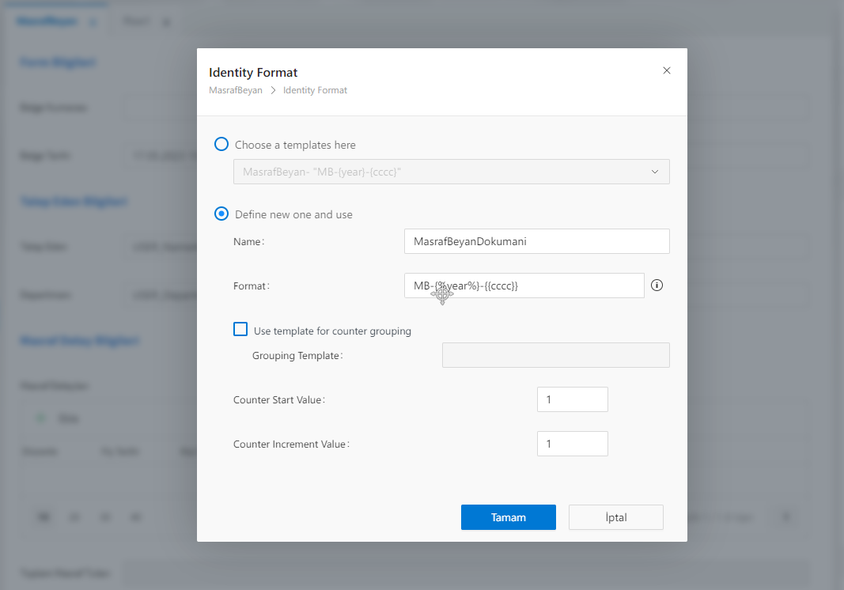
Task: Click the green add icon in background grid
Action: coord(41,418)
